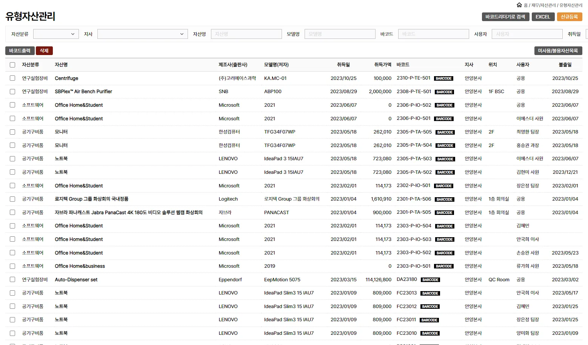Open the 미사용/불용자산목록 list
588x345 pixels.
point(558,51)
